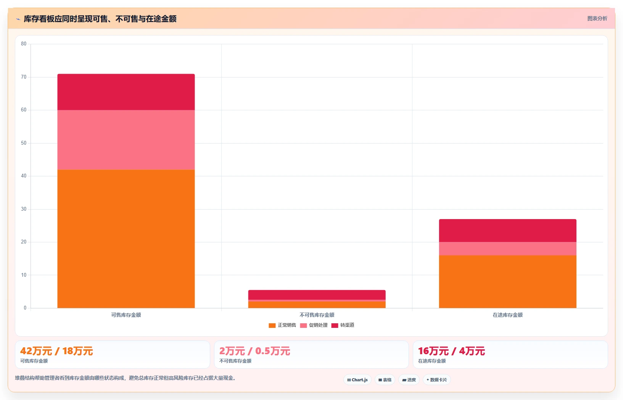Image resolution: width=623 pixels, height=400 pixels.
Task: Click the 2万元 / 0.5万元 card value
Action: 255,351
